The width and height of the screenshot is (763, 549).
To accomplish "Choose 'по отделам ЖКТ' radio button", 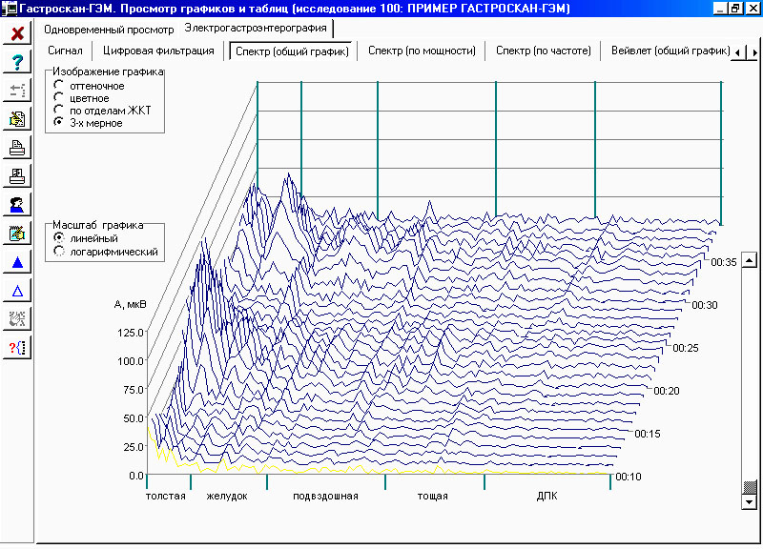I will click(x=59, y=111).
